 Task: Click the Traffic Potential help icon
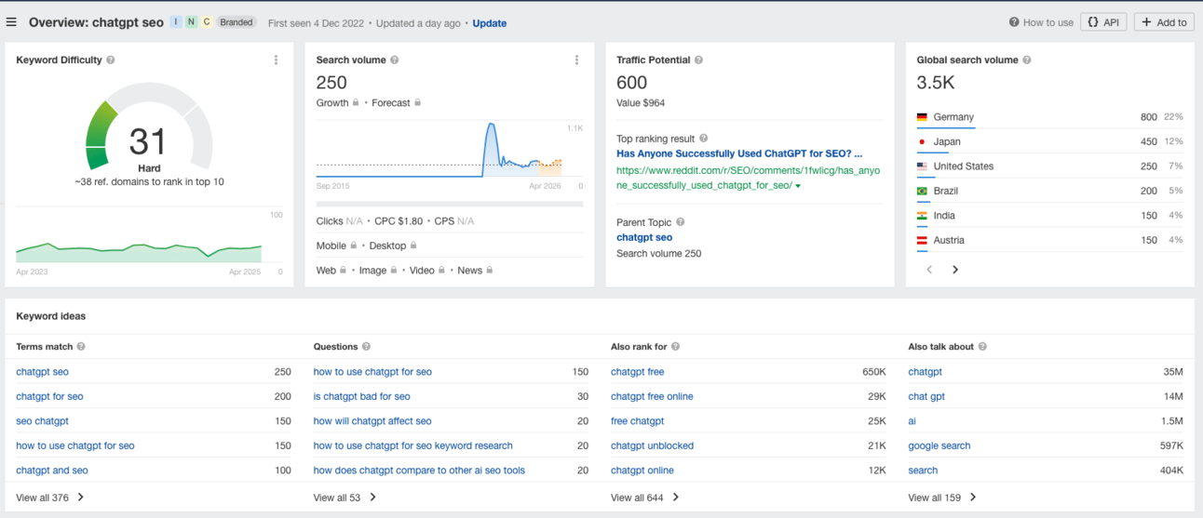[698, 60]
